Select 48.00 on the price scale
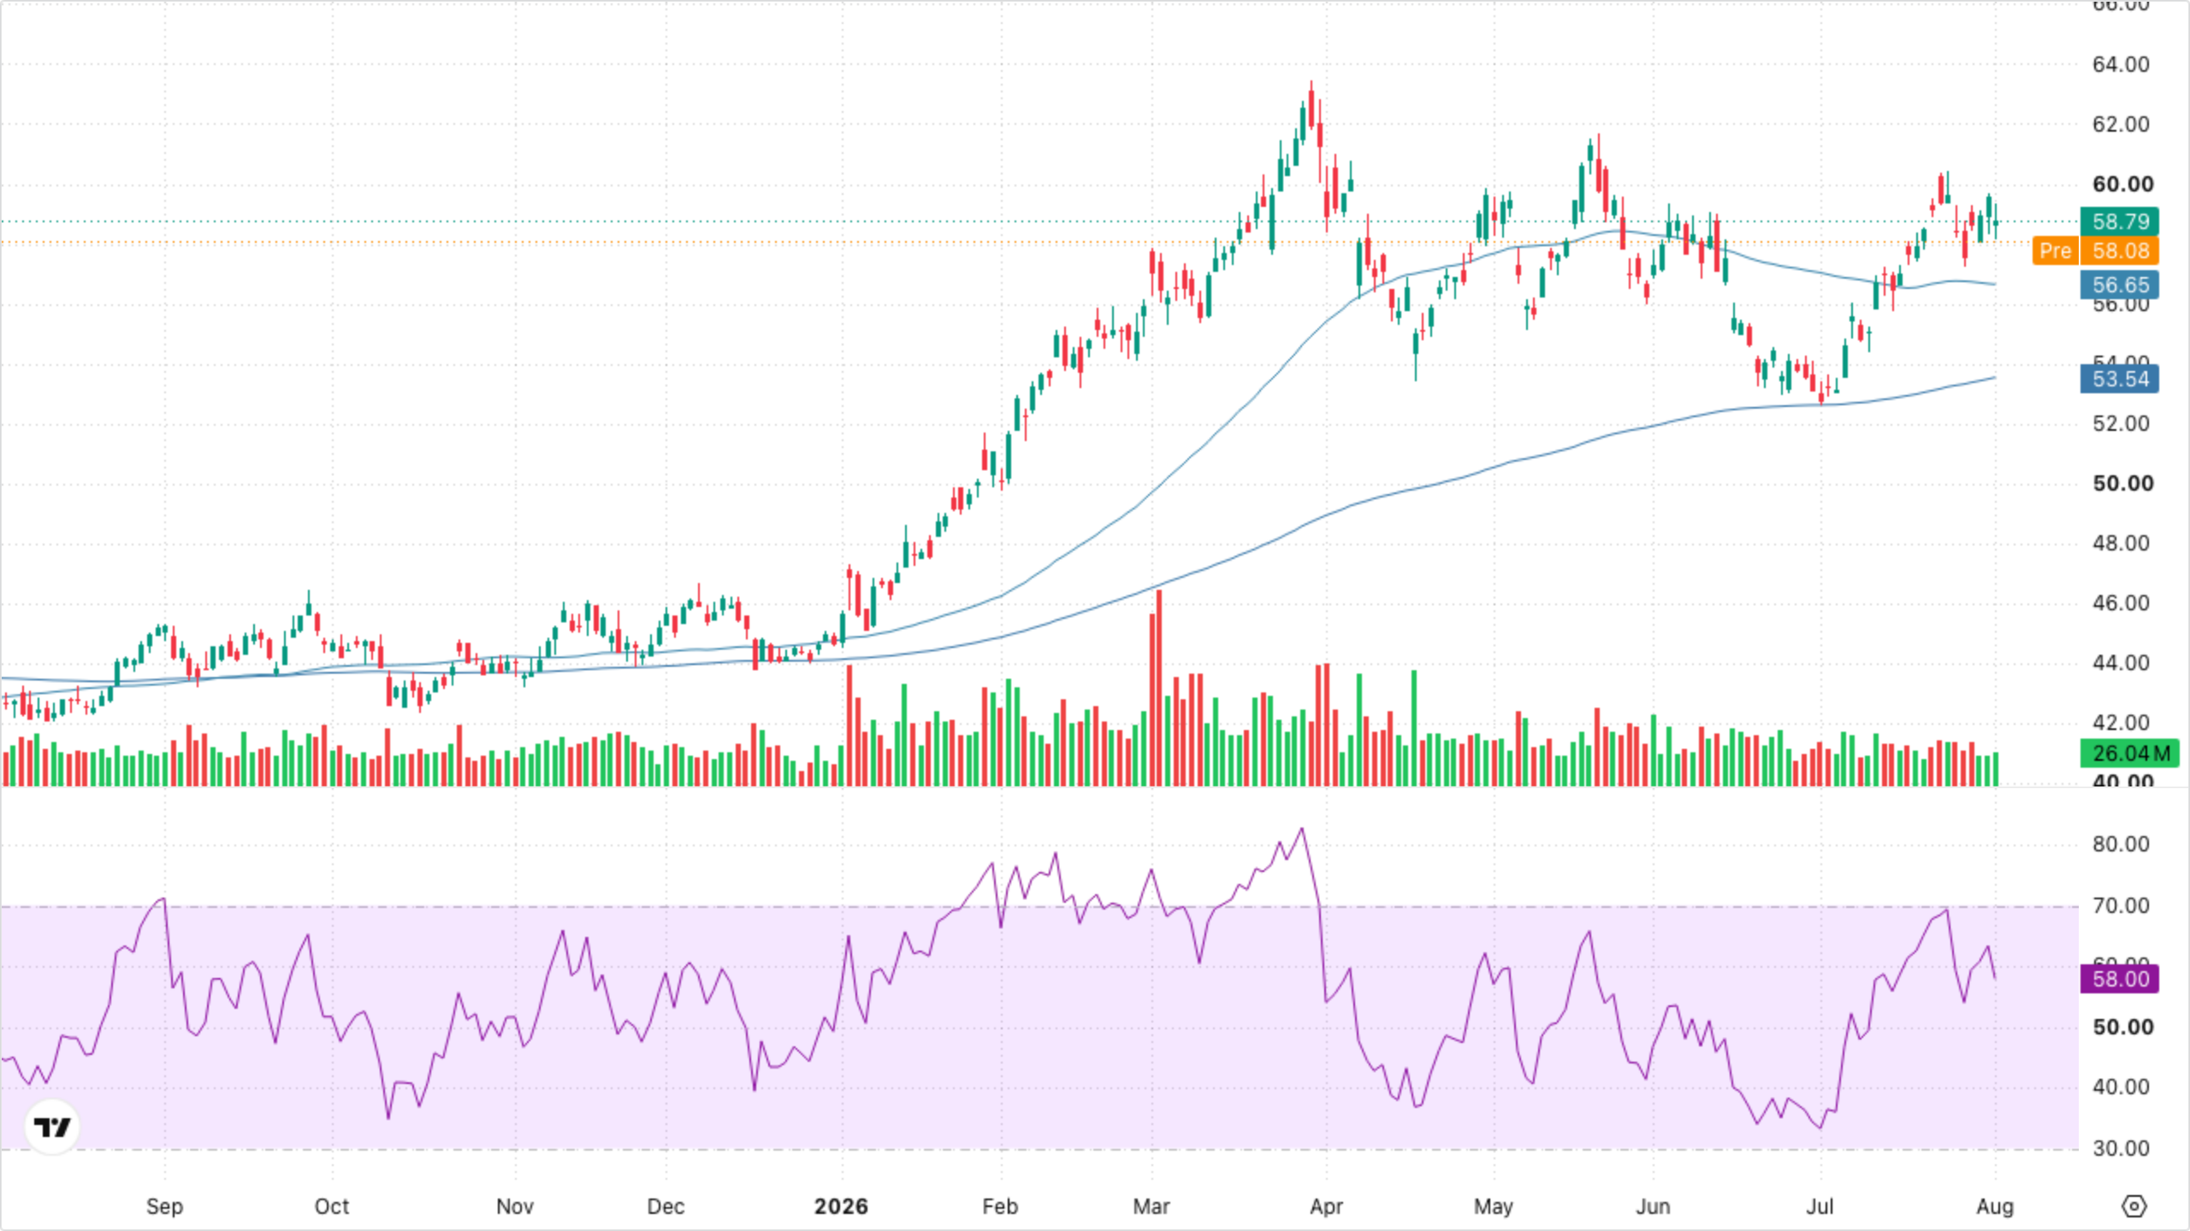Image resolution: width=2190 pixels, height=1231 pixels. pyautogui.click(x=2121, y=544)
